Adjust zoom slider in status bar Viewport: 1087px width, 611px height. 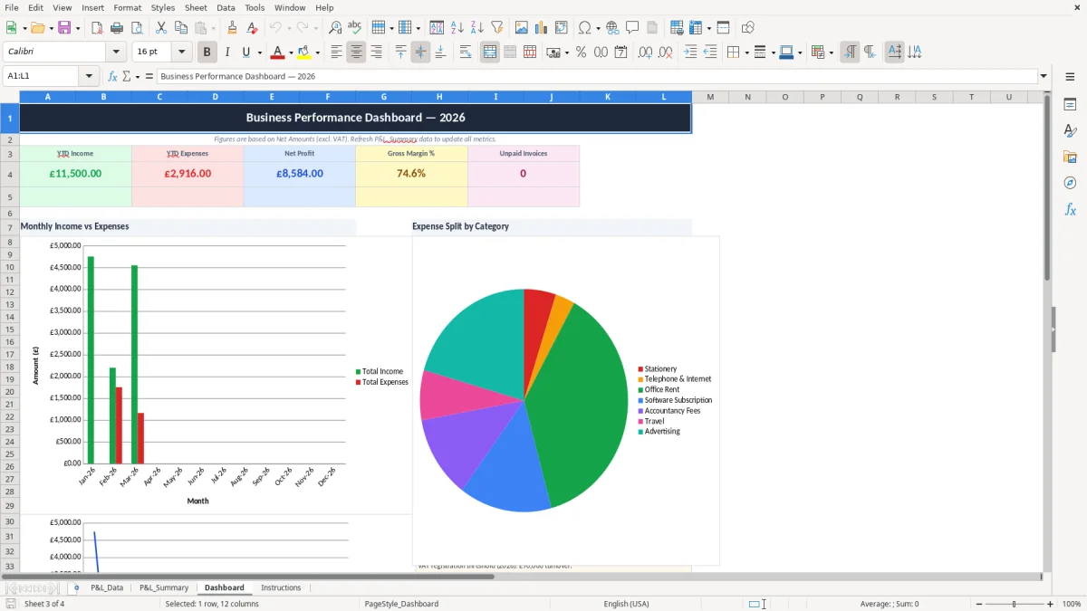click(x=1015, y=604)
